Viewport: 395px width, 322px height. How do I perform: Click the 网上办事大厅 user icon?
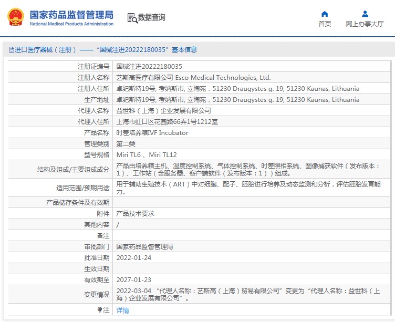coord(365,14)
